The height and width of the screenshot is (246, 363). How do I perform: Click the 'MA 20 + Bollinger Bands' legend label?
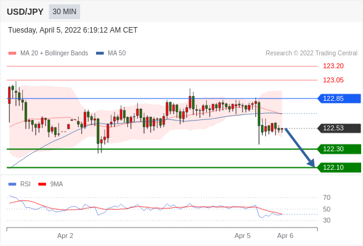point(54,54)
